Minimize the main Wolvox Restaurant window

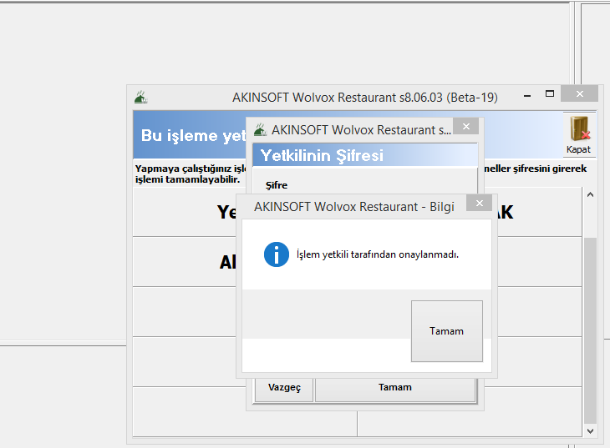527,96
